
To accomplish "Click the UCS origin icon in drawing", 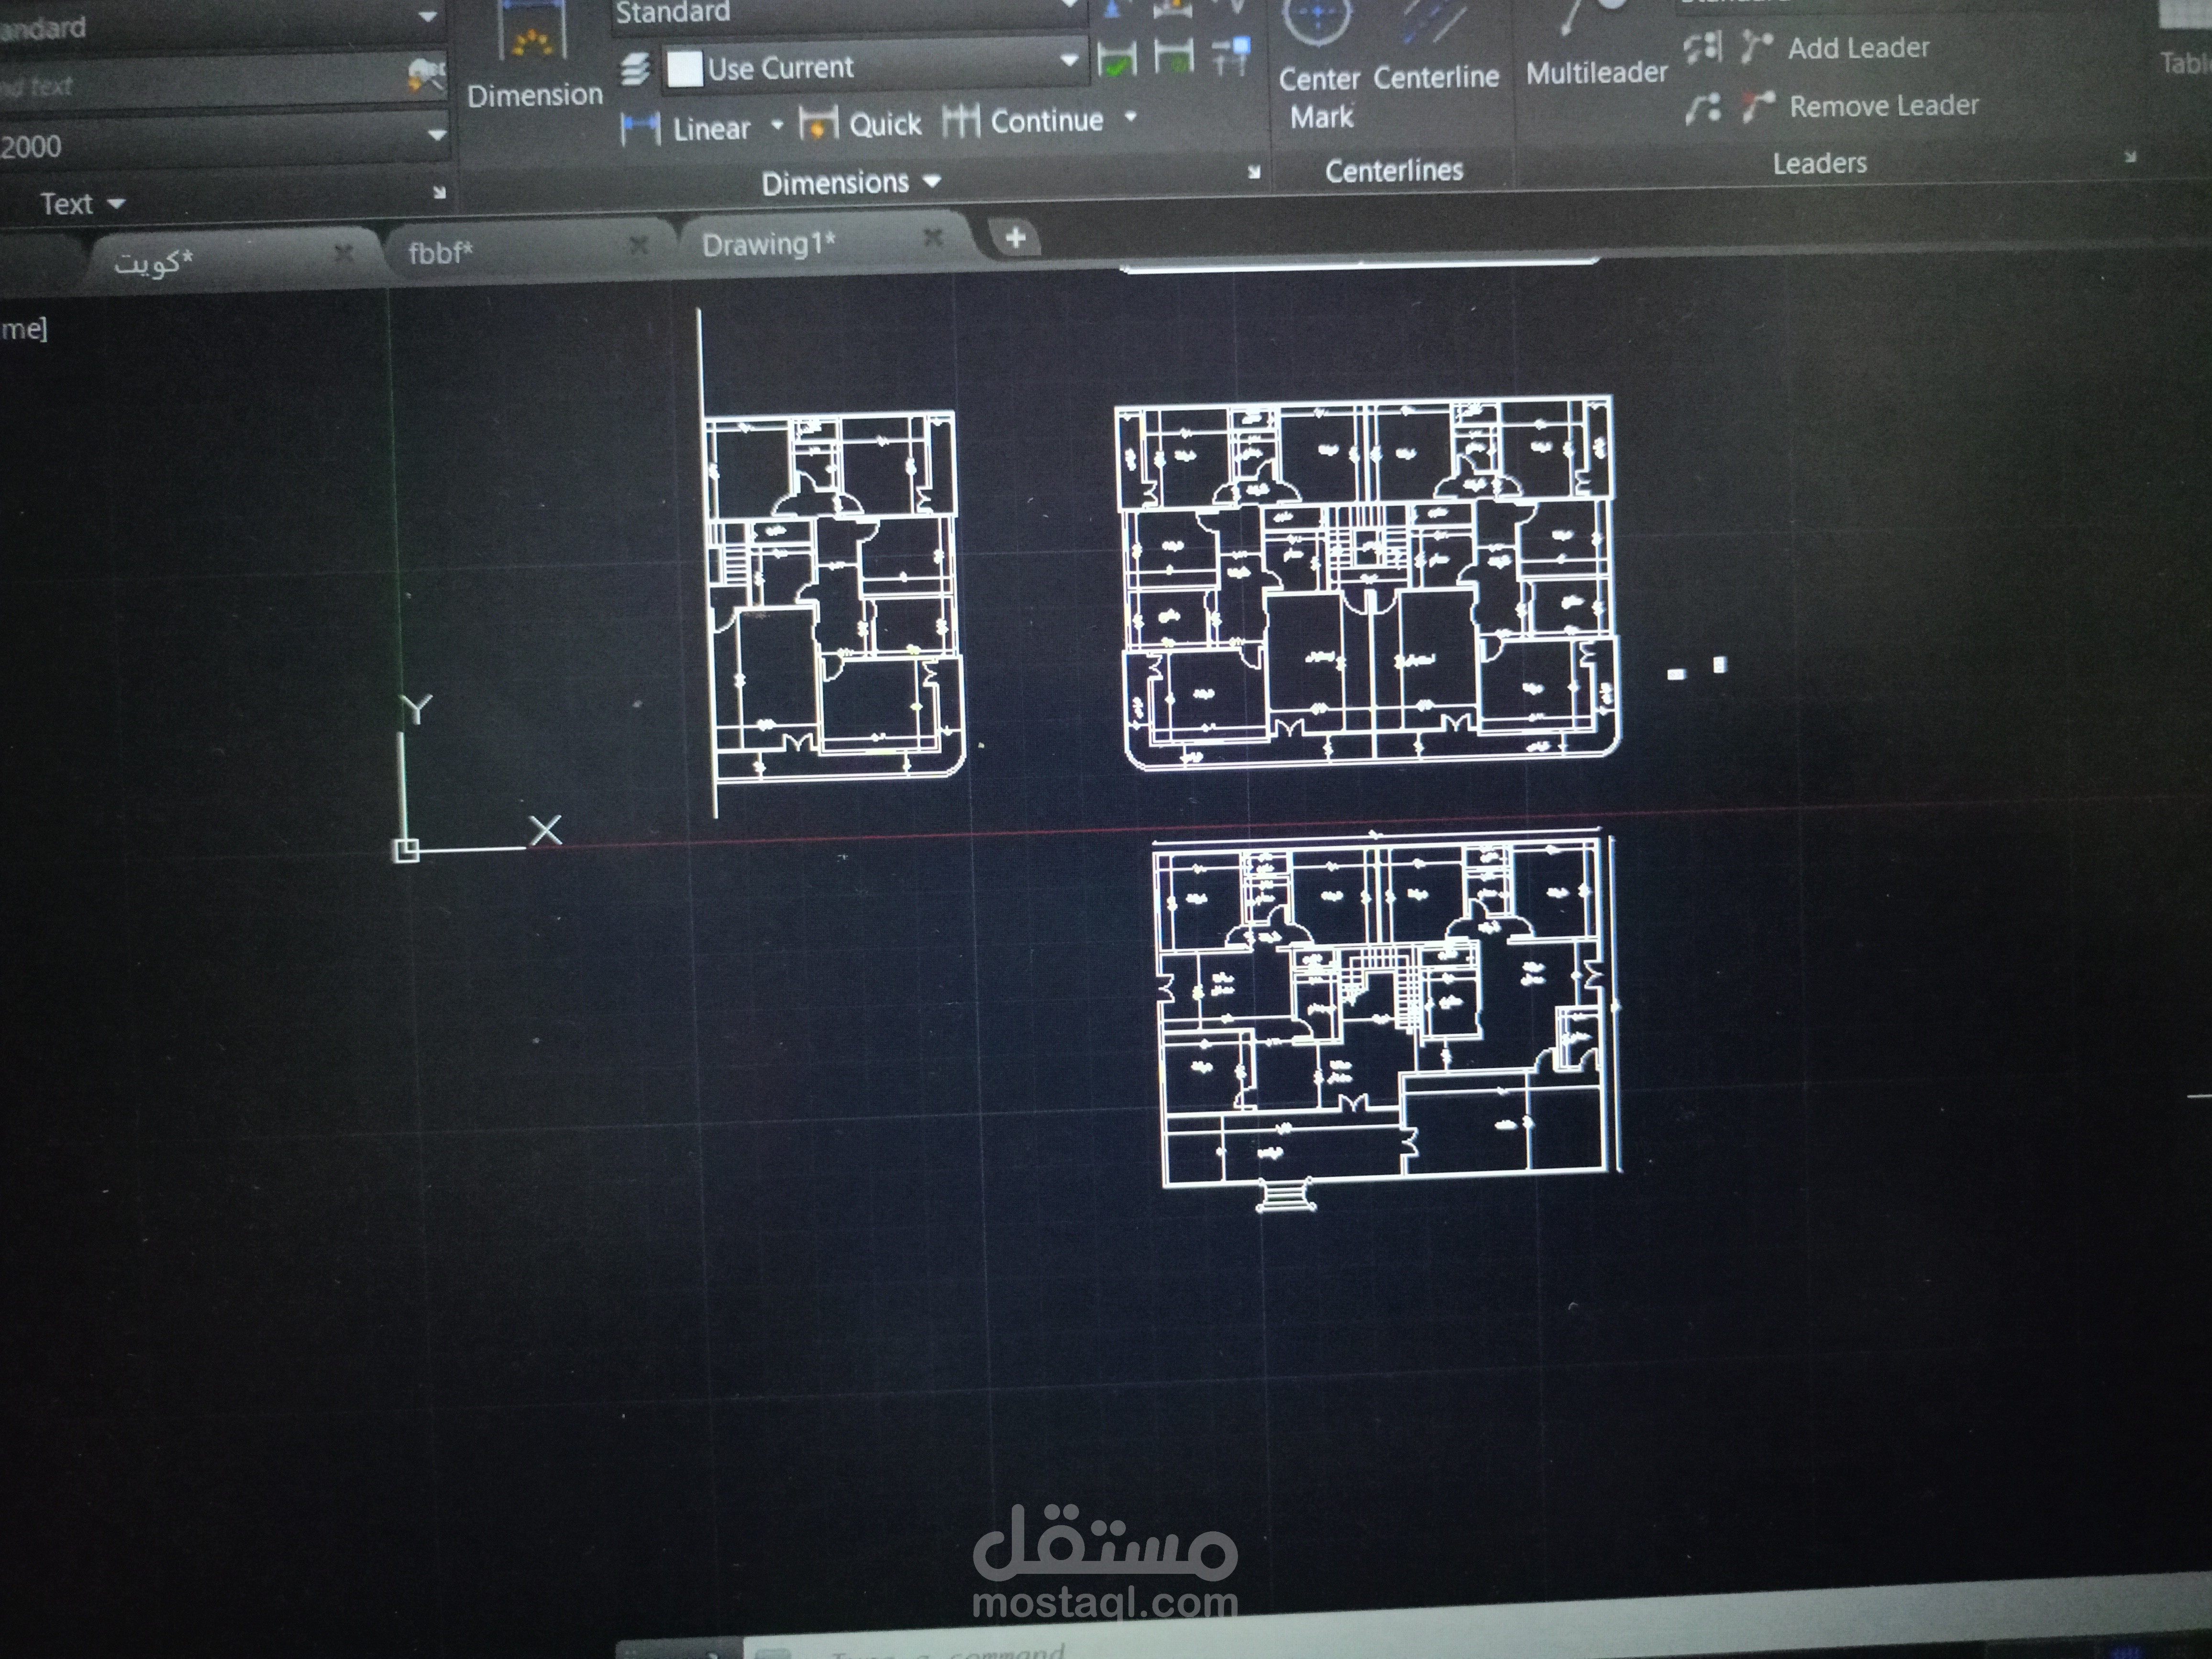I will (x=406, y=851).
